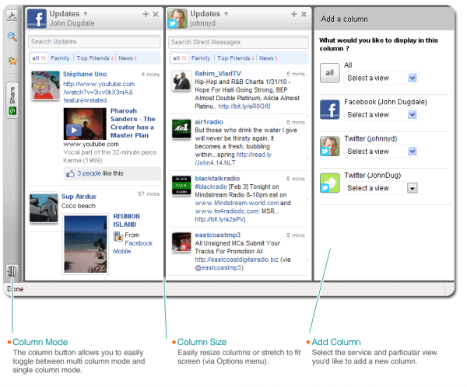The image size is (467, 387).
Task: Select Top Friends tab in johnnyd column
Action: pos(235,58)
